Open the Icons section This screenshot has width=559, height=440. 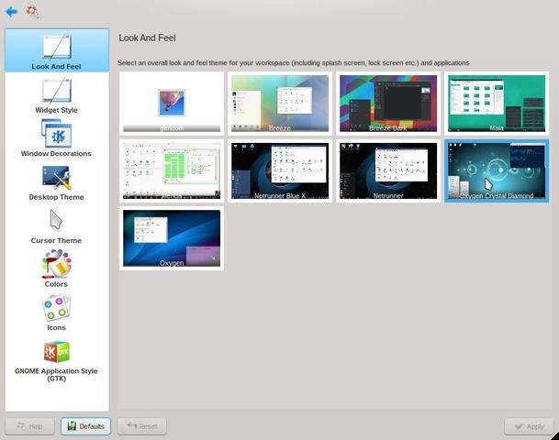[56, 313]
